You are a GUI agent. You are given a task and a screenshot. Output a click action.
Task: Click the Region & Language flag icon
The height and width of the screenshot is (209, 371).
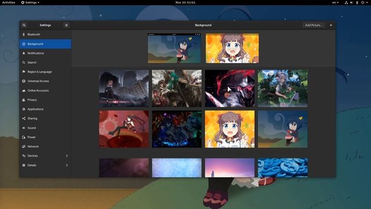[24, 72]
